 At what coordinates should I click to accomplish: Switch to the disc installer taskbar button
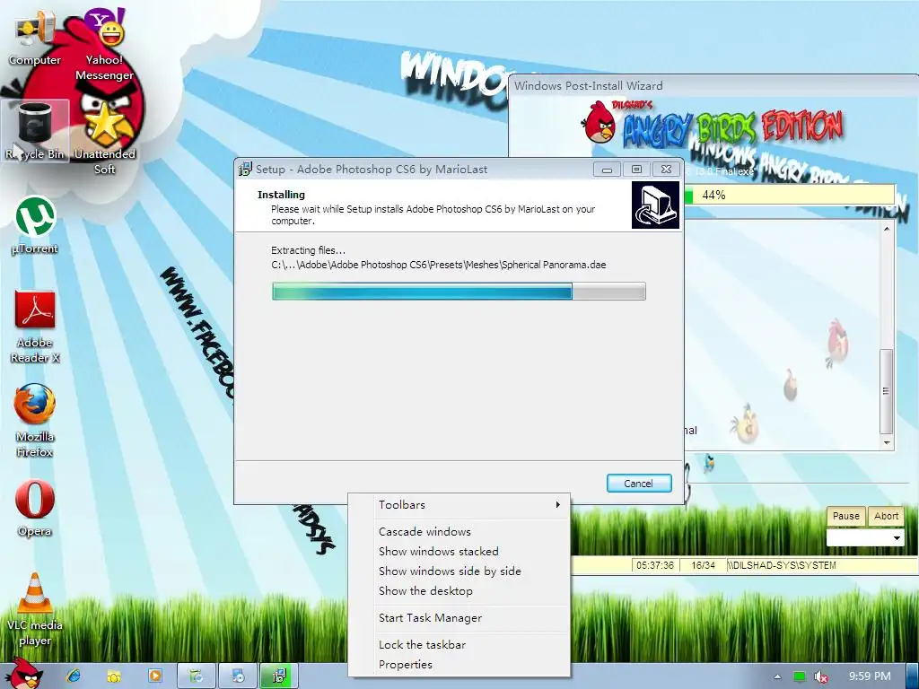click(237, 676)
